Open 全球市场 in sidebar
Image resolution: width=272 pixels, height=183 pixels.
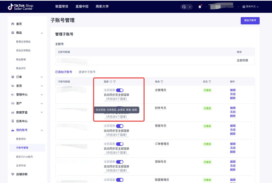21,166
